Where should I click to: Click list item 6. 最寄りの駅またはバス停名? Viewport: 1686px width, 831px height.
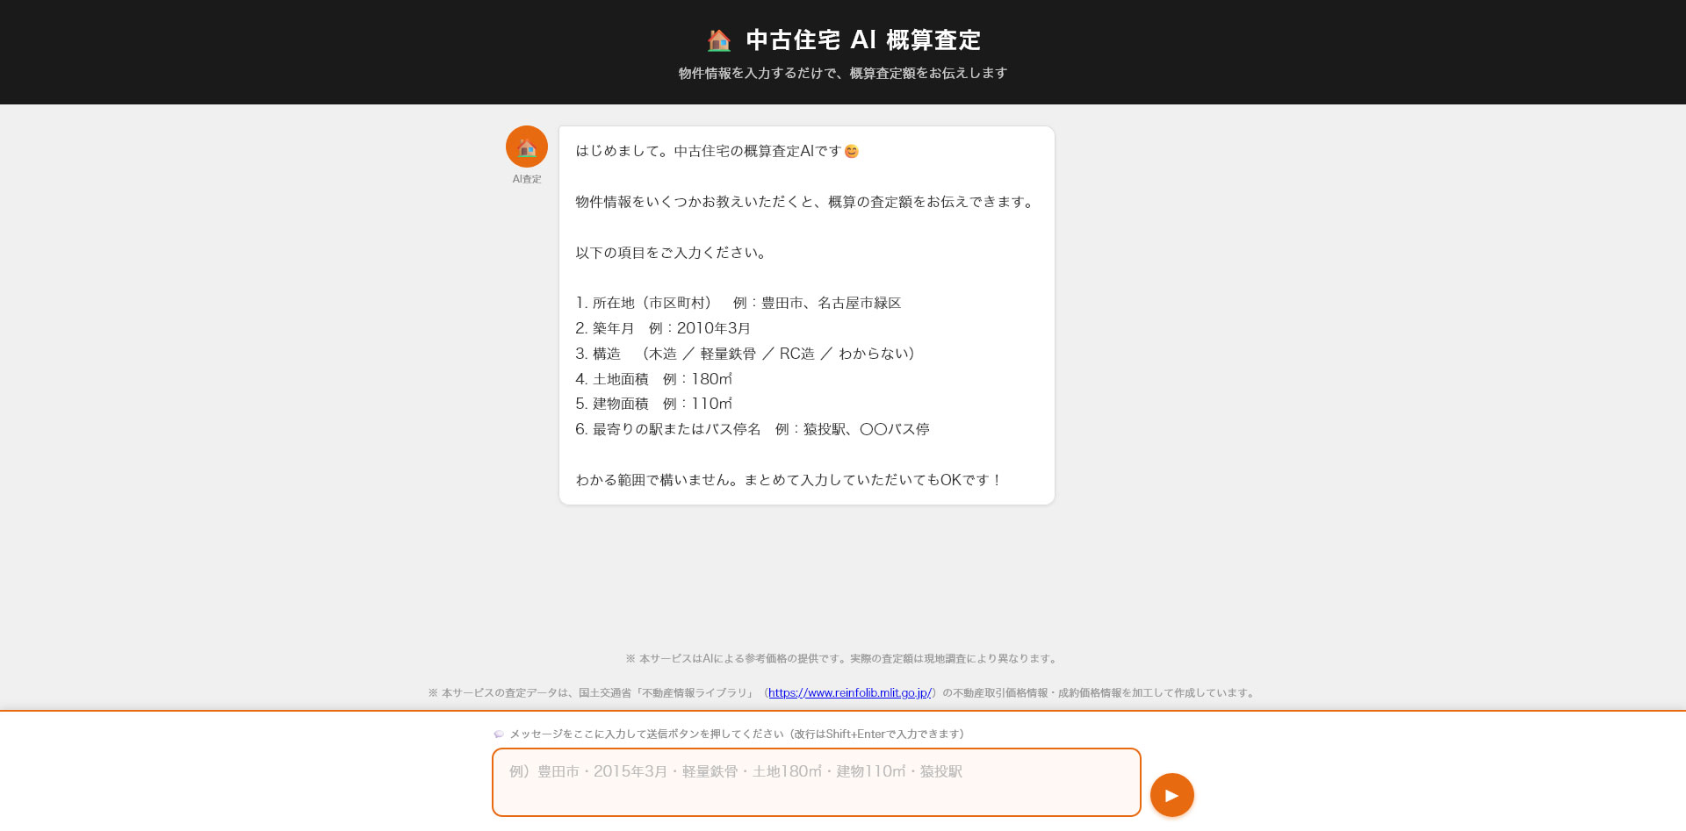753,429
